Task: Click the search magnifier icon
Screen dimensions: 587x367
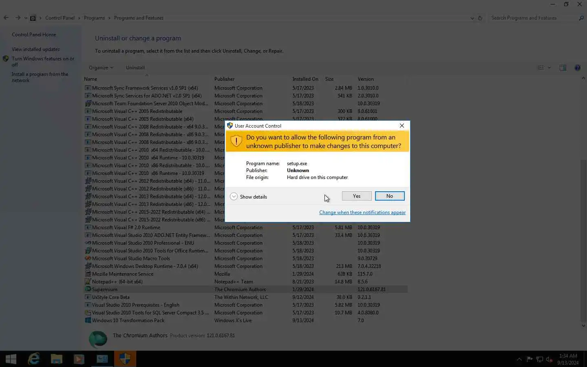Action: (x=581, y=18)
